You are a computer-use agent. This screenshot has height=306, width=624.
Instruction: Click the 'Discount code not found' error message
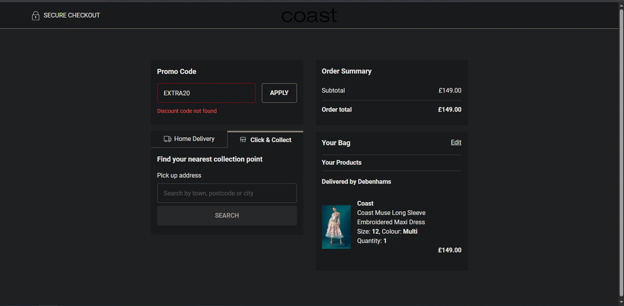tap(187, 111)
